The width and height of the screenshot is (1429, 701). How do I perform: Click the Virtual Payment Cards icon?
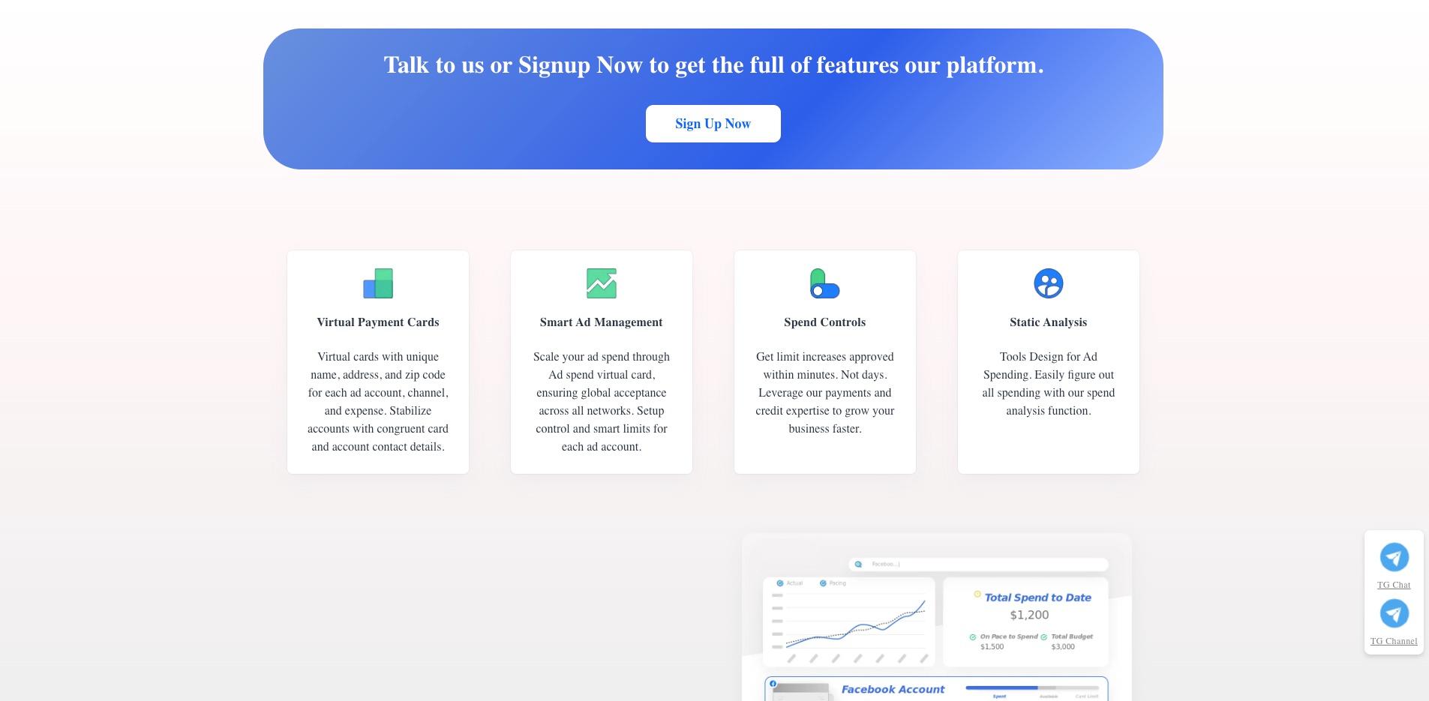tap(378, 283)
